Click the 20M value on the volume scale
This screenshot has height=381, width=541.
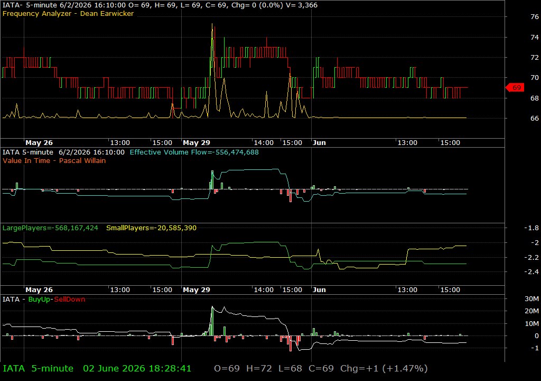click(x=531, y=311)
